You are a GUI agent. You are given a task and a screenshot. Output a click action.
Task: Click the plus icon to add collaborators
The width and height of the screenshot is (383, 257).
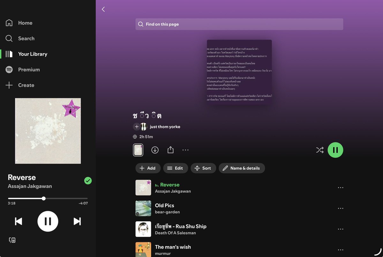coord(137,127)
